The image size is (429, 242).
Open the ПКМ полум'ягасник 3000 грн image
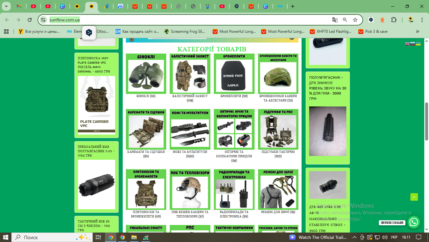328,131
